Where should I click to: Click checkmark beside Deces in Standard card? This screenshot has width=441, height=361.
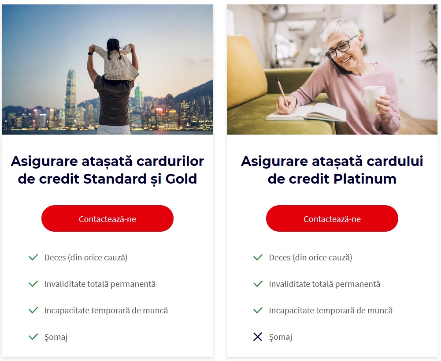tap(33, 257)
